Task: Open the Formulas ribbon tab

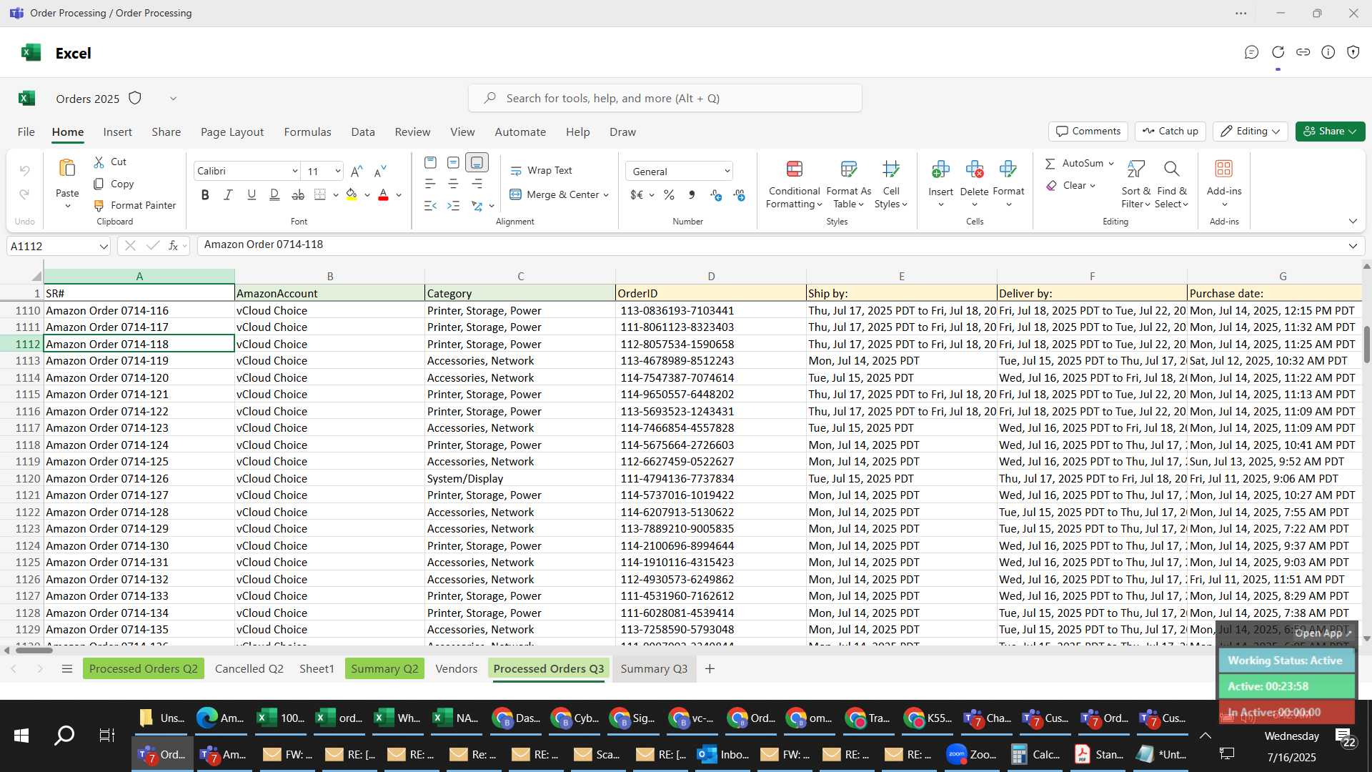Action: 307,132
